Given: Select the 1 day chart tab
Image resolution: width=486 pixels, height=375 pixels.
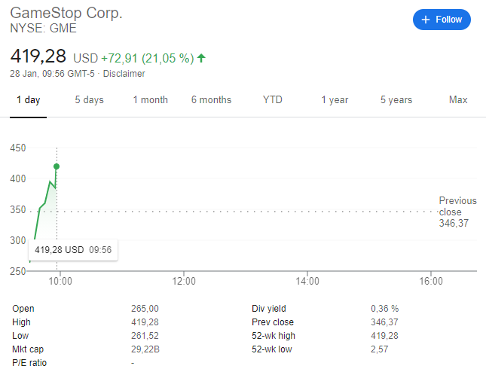Looking at the screenshot, I should [x=28, y=100].
